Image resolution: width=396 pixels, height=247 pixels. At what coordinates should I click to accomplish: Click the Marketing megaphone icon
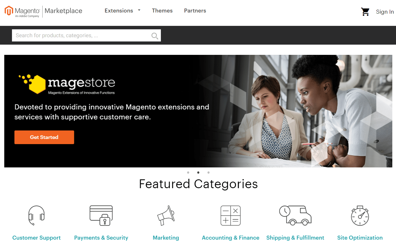(166, 215)
